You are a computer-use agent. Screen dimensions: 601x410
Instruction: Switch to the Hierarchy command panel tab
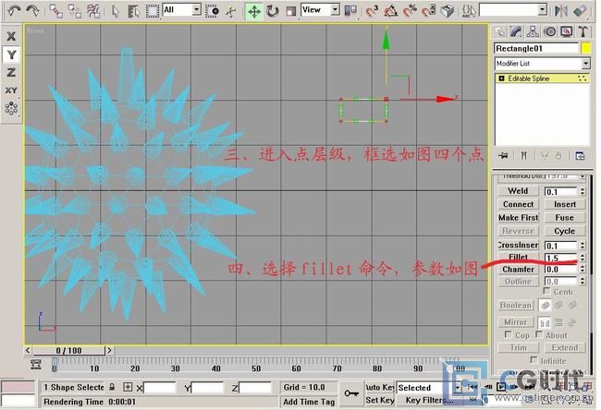[533, 31]
